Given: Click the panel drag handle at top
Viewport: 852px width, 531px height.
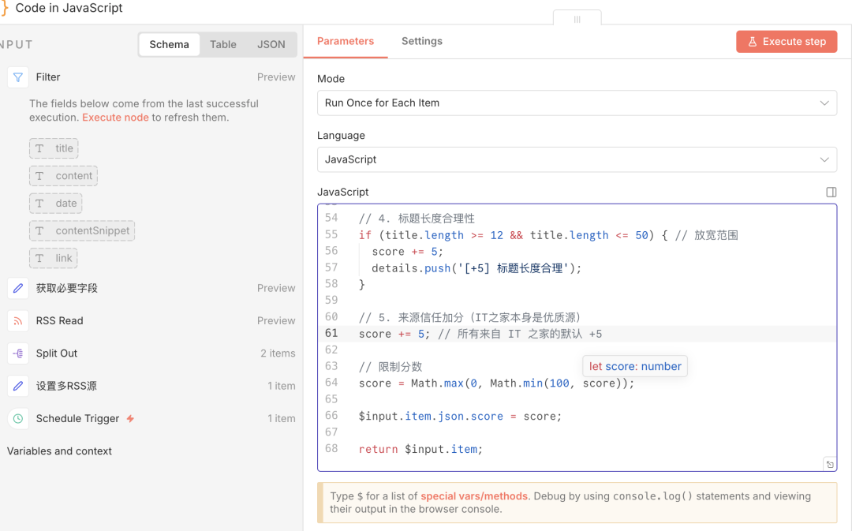Looking at the screenshot, I should pyautogui.click(x=577, y=19).
